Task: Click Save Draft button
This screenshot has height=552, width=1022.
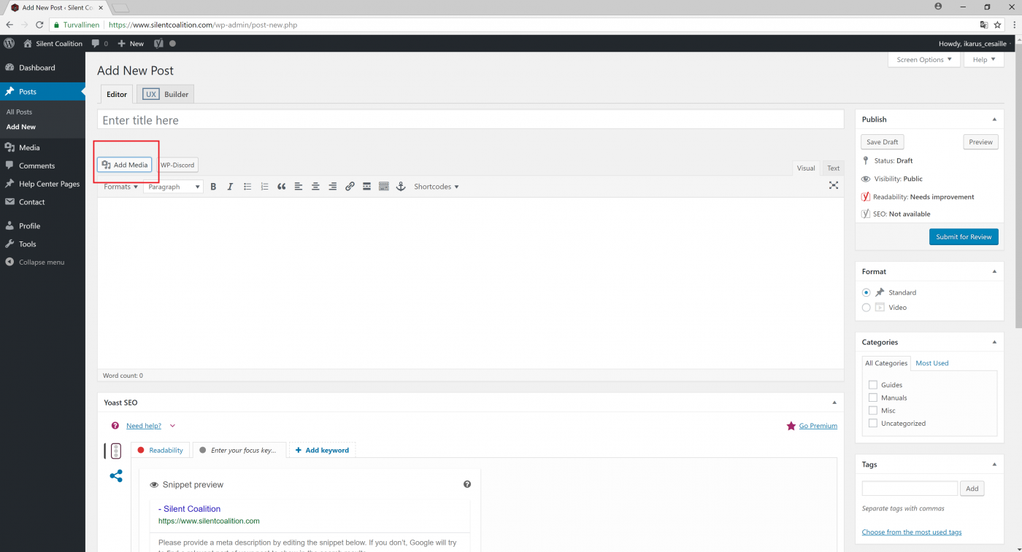Action: (x=882, y=142)
